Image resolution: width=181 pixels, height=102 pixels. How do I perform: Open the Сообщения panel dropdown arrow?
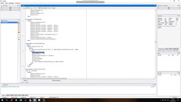click(x=152, y=85)
